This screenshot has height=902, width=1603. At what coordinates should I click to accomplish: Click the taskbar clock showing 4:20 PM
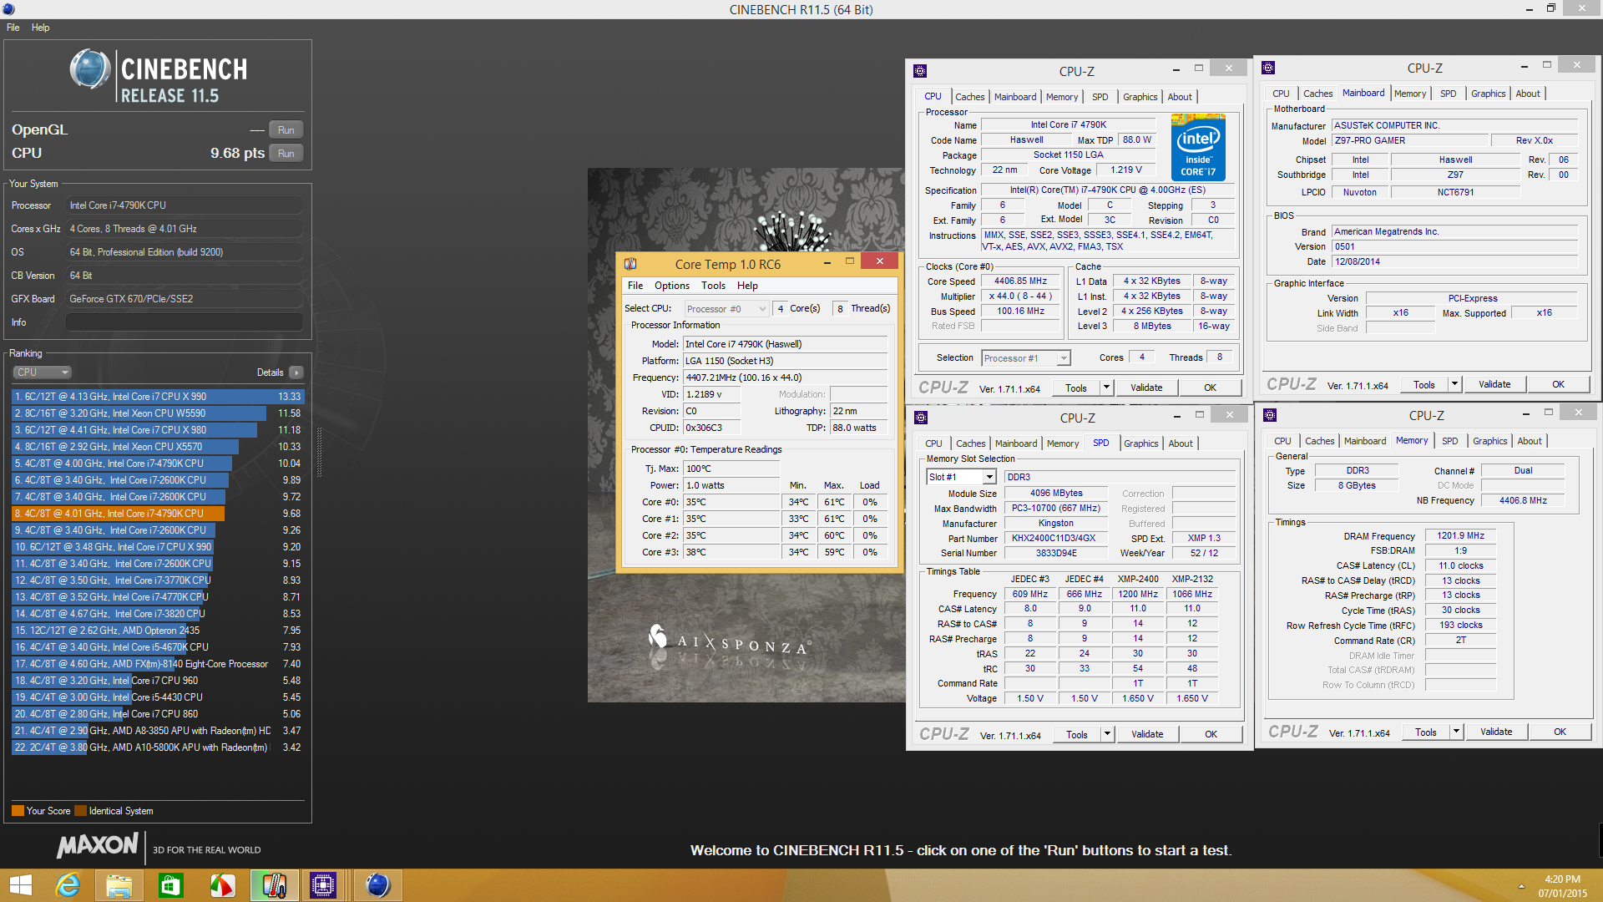1562,886
